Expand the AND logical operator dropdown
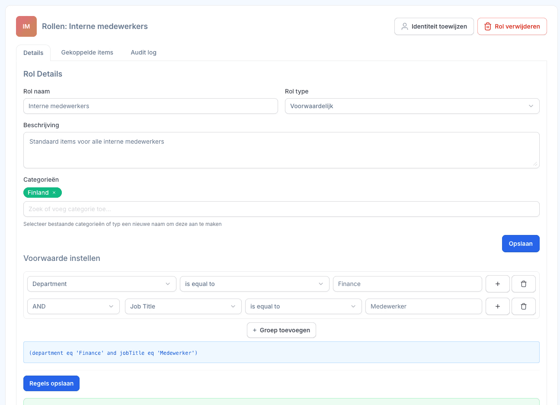This screenshot has height=405, width=560. pos(74,306)
